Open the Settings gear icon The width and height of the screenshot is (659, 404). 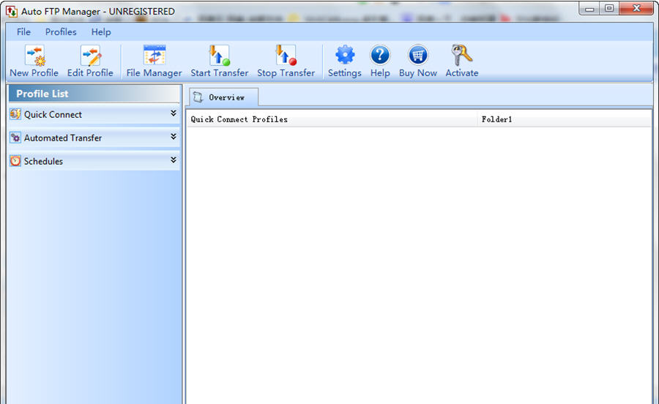345,55
